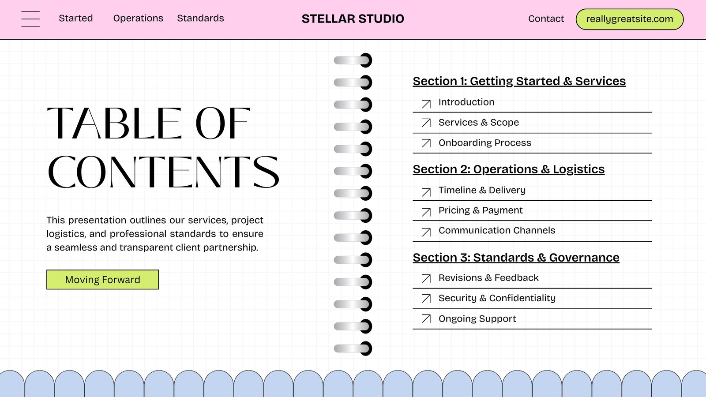
Task: Click the reallygreatsite.com button
Action: coord(630,19)
